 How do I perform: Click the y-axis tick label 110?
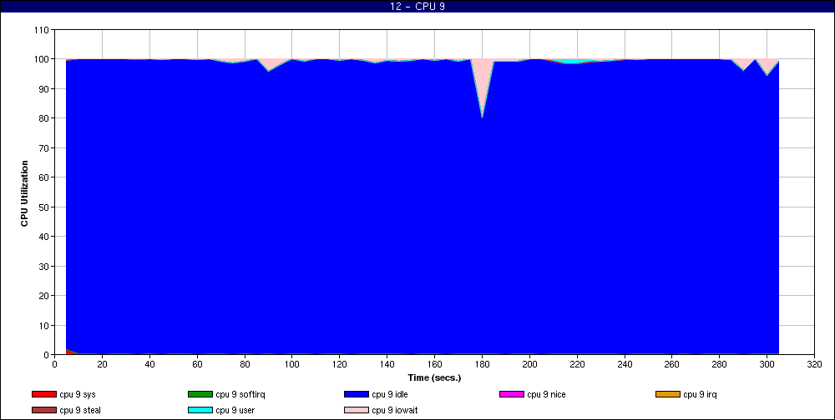pyautogui.click(x=42, y=30)
